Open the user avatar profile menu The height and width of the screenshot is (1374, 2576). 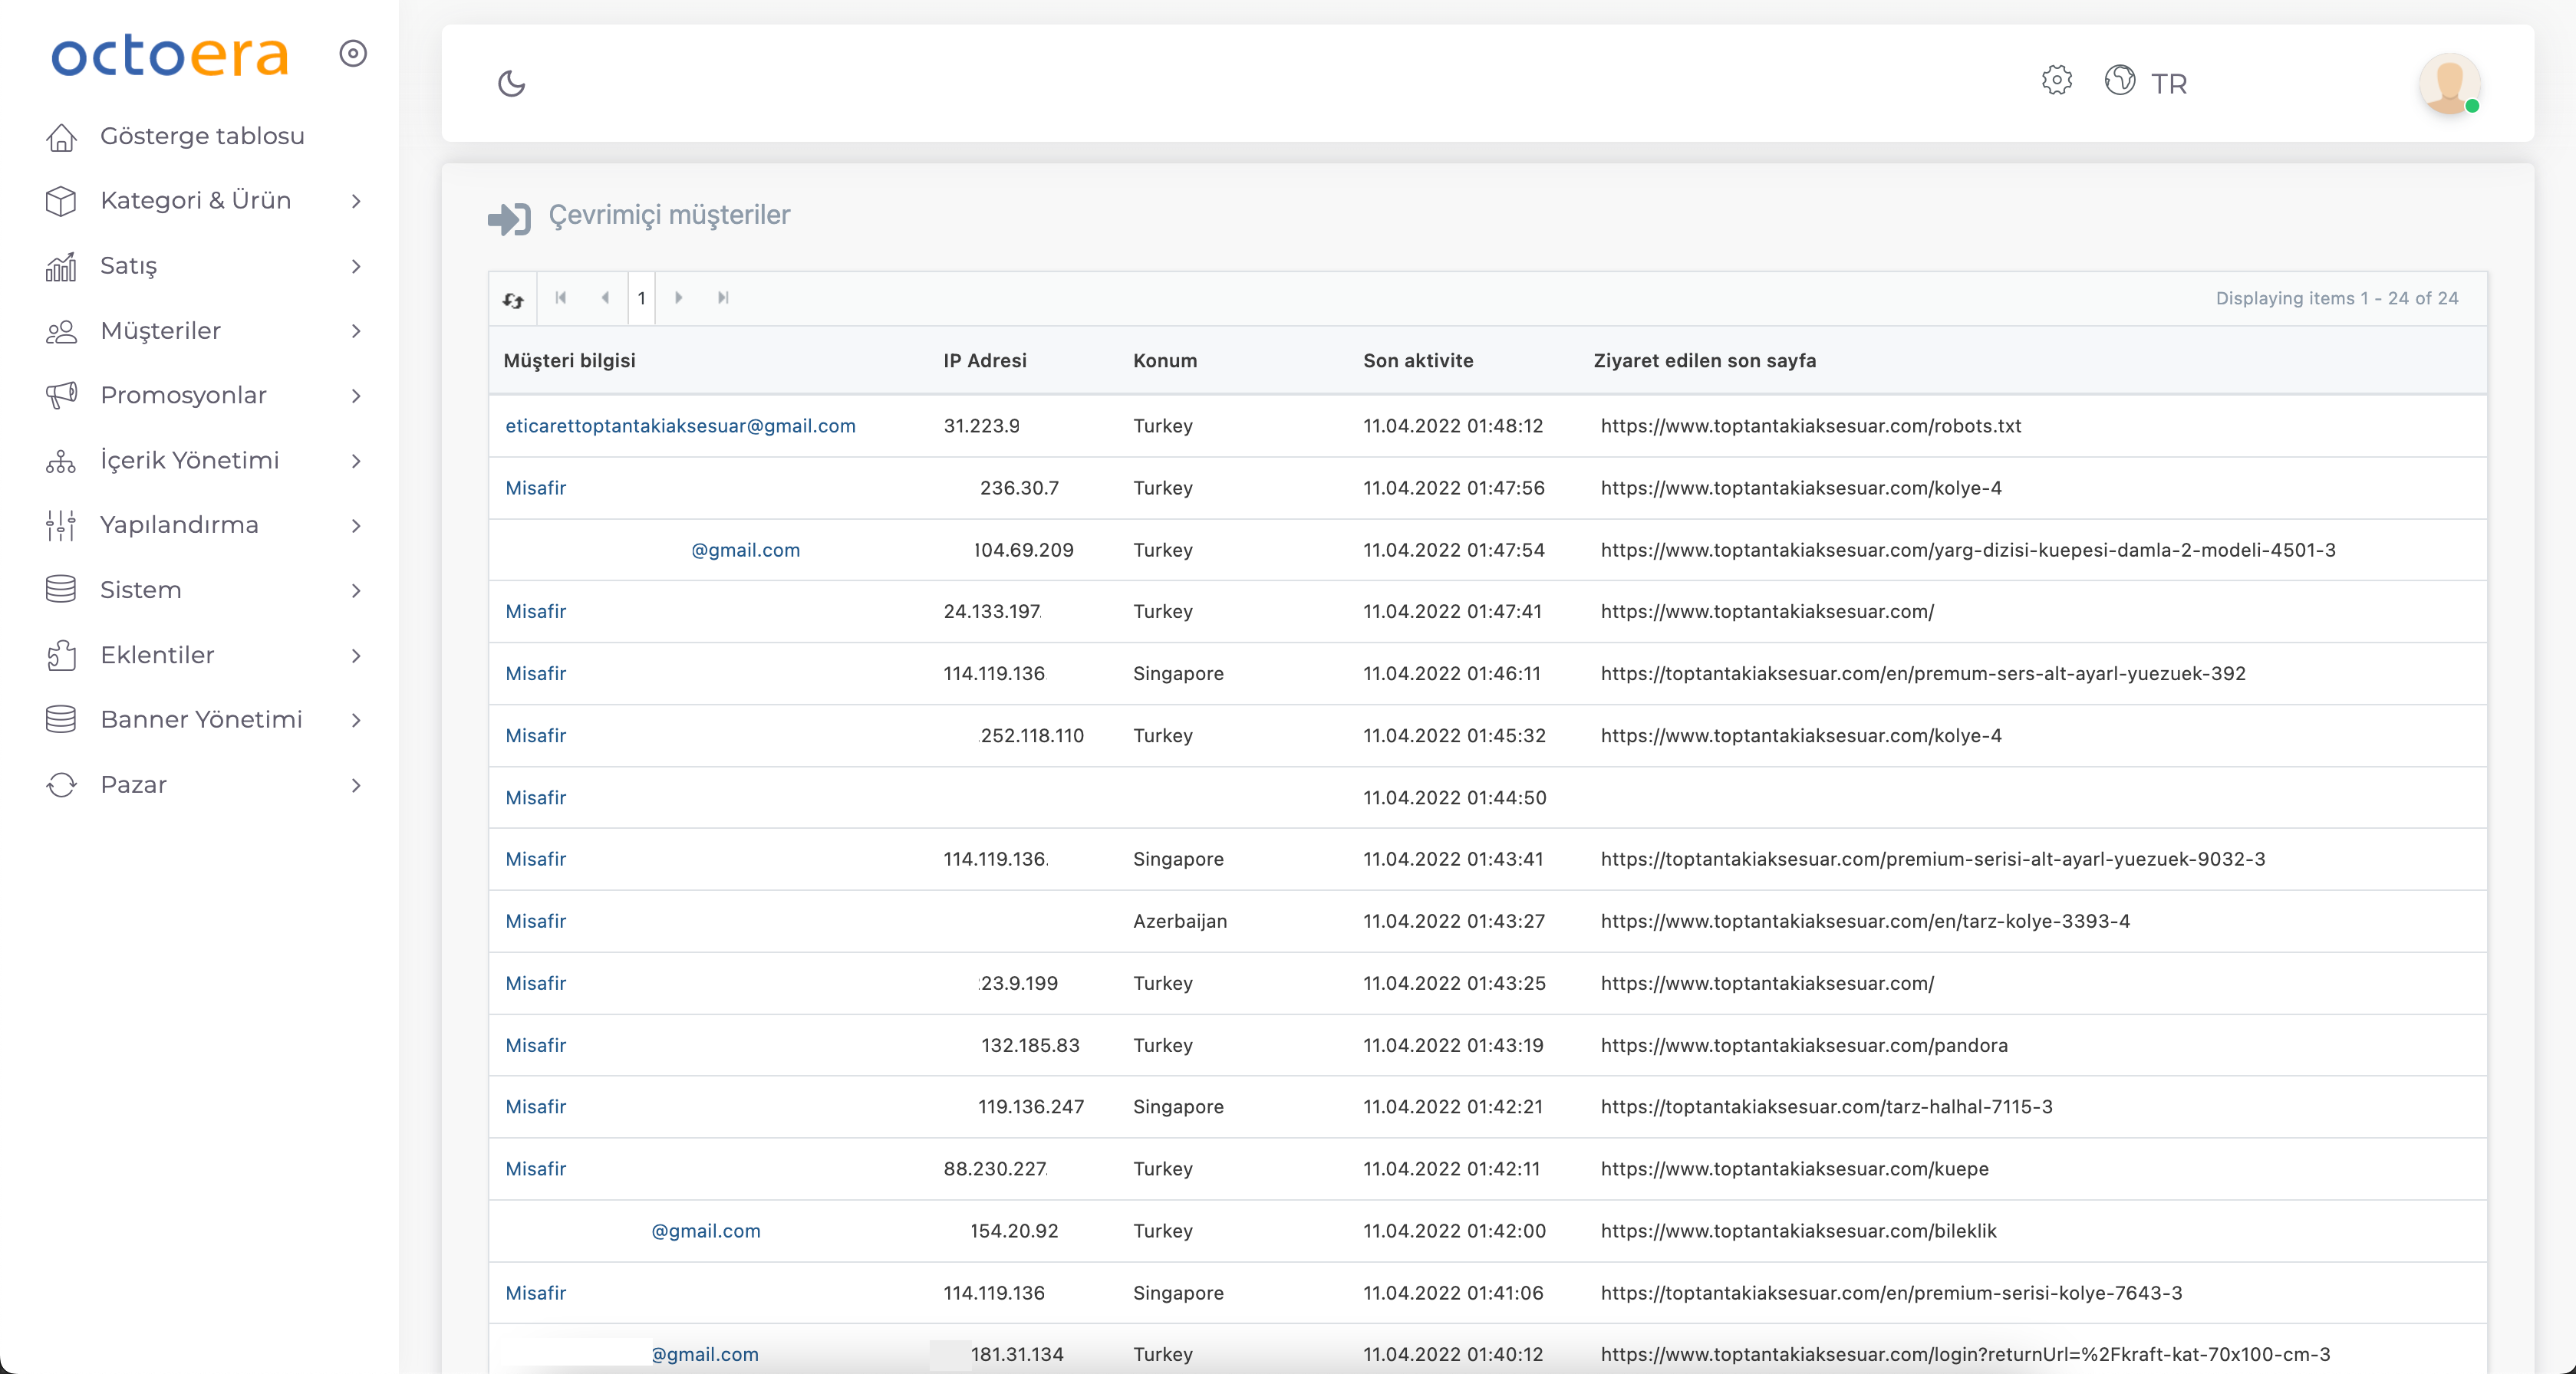2449,83
